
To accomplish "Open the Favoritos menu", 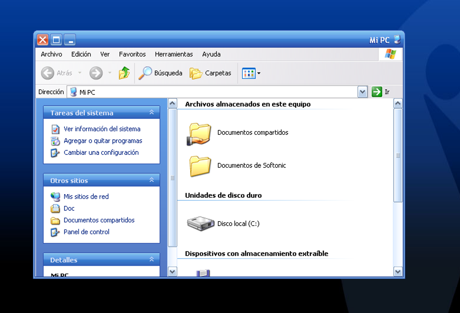I will [132, 54].
